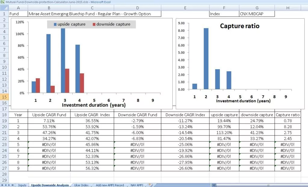Click the horizontal scrollbar left arrow
This screenshot has width=308, height=187.
214,185
